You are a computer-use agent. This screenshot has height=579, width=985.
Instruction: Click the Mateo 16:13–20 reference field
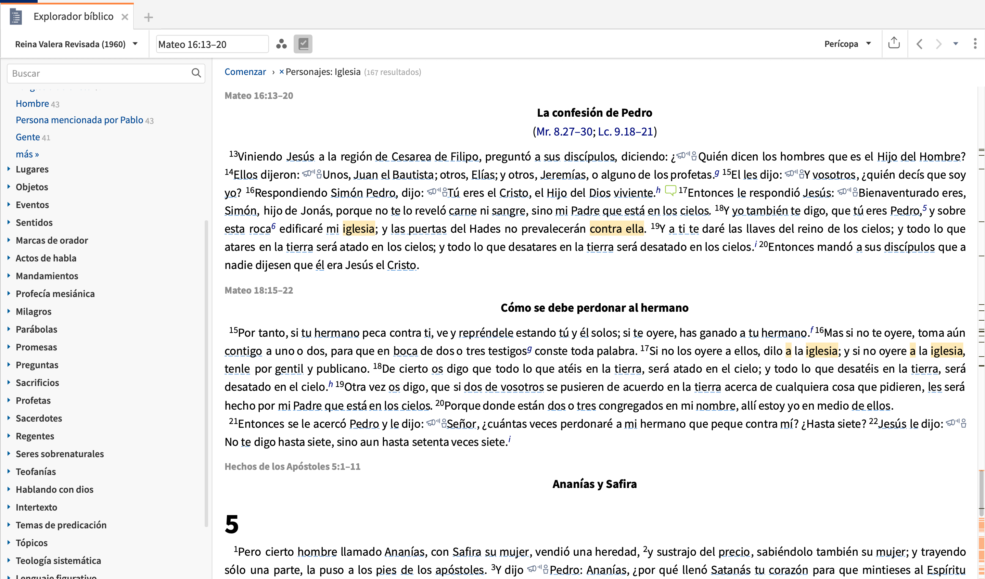[212, 44]
